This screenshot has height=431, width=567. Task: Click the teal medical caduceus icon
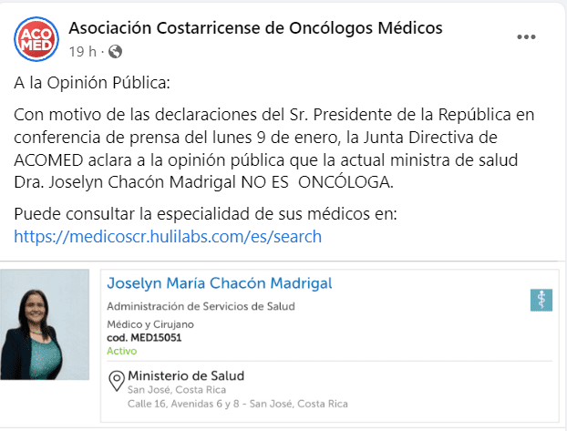(x=541, y=300)
